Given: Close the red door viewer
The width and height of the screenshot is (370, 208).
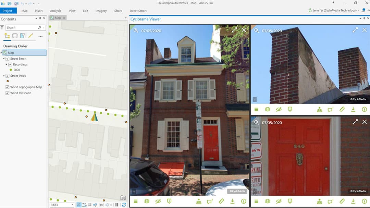Looking at the screenshot, I should [x=365, y=122].
